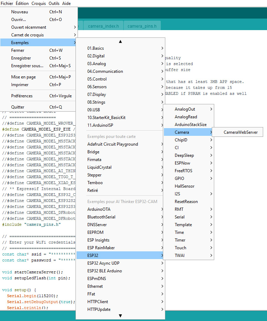Expand 06.Sensors examples
The height and width of the screenshot is (321, 267).
121,87
